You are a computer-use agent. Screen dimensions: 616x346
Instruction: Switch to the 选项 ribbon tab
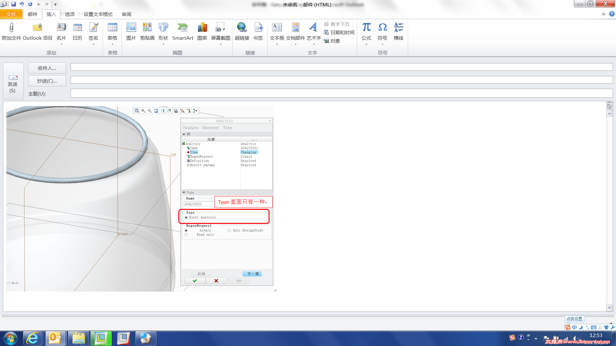[x=70, y=14]
